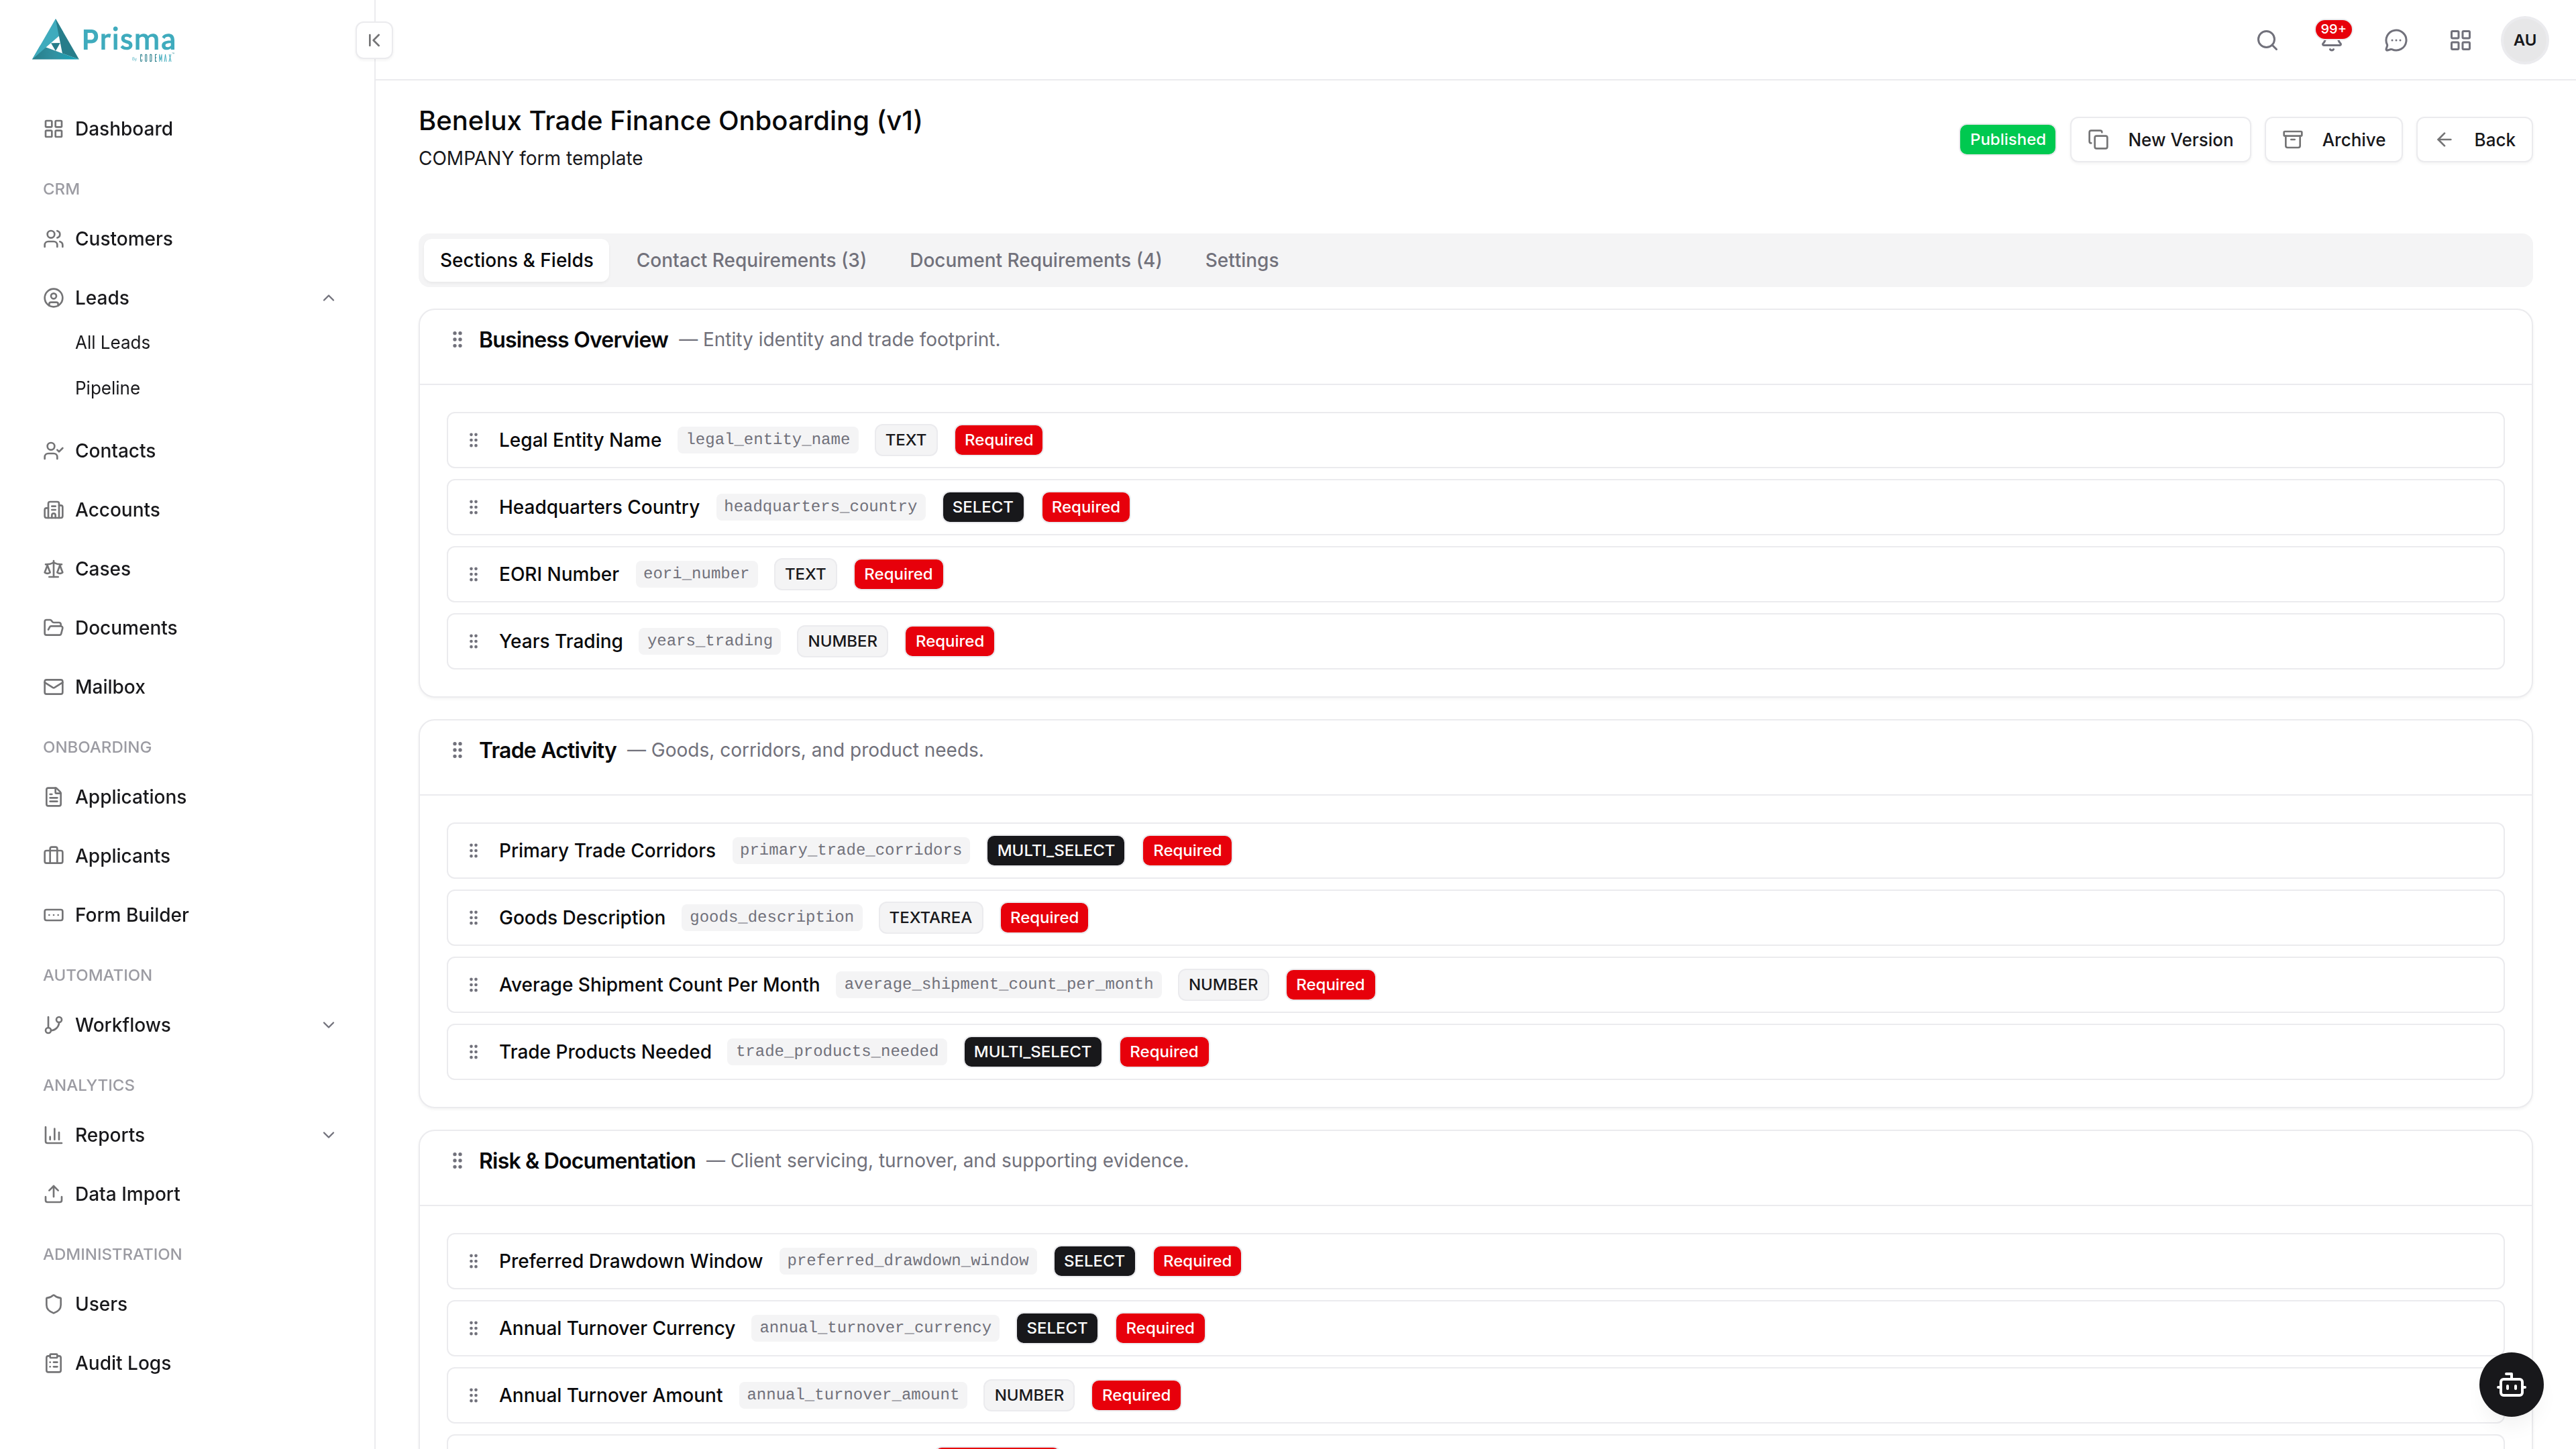Click the SELECT badge on Annual Turnover Currency

tap(1056, 1328)
